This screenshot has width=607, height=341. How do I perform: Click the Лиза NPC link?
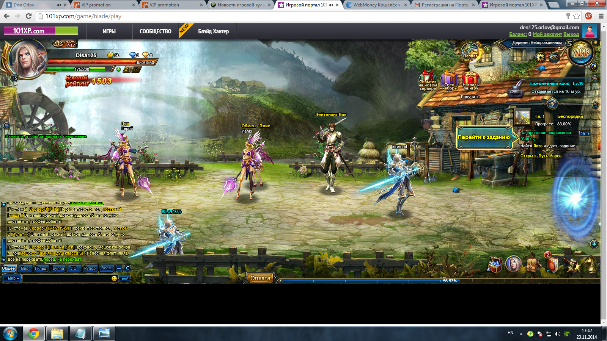[x=538, y=146]
